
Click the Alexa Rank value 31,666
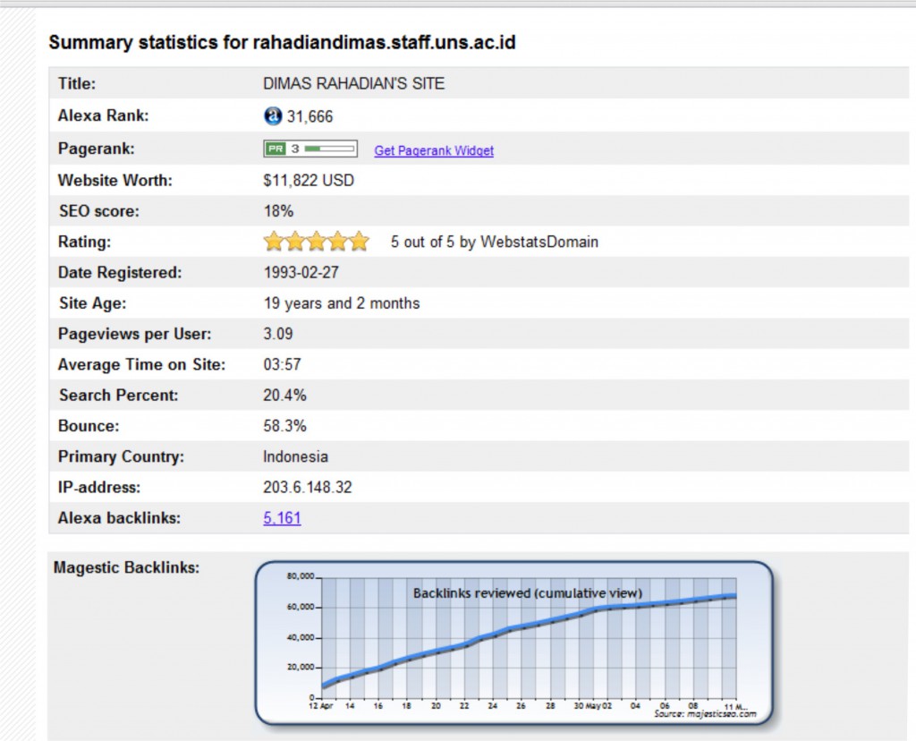[x=310, y=116]
